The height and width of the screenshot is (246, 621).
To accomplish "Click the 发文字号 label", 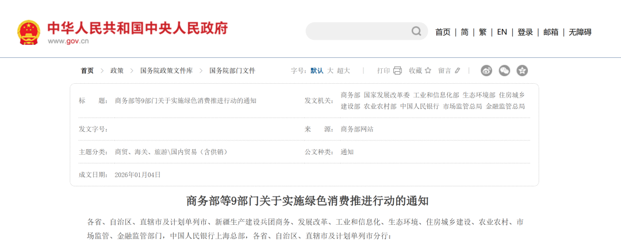I will point(93,129).
